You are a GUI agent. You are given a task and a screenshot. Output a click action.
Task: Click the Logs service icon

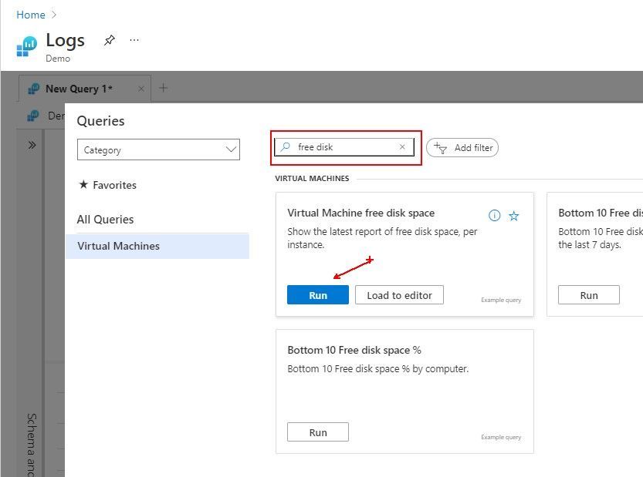pyautogui.click(x=27, y=46)
